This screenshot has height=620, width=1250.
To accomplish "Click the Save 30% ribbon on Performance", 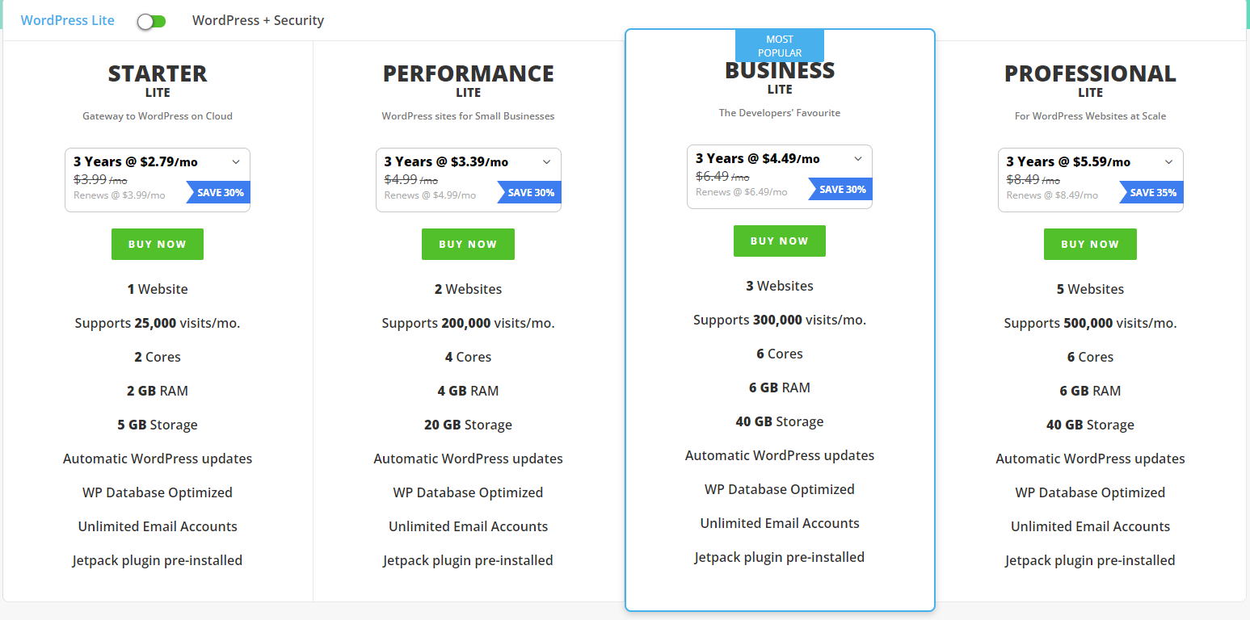I will 529,192.
